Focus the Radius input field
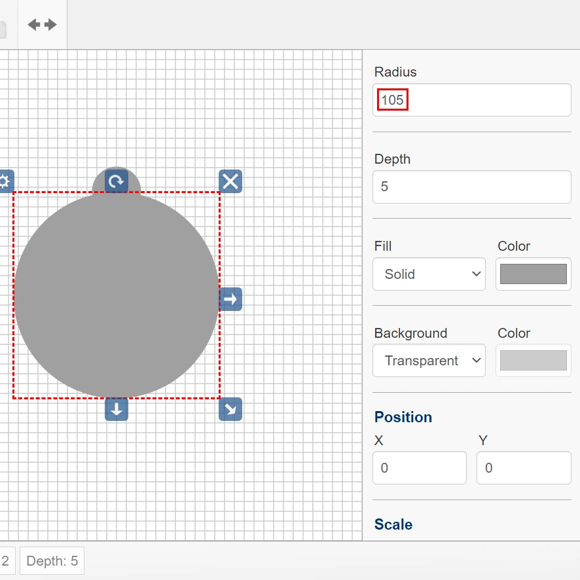The image size is (580, 580). (x=471, y=100)
